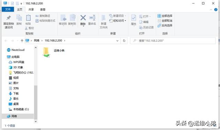Click the Rename (重命名) icon
The height and width of the screenshot is (130, 220).
pyautogui.click(x=92, y=18)
